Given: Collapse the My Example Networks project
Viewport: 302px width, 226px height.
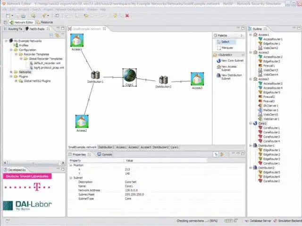Looking at the screenshot, I should pos(6,41).
